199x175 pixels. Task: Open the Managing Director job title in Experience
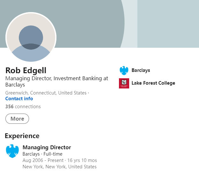pos(47,147)
